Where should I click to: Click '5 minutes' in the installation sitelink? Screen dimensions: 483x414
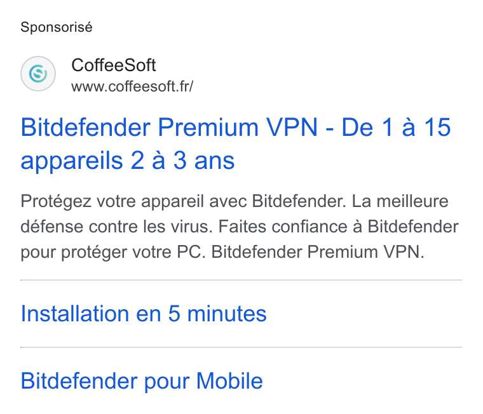[x=217, y=314]
